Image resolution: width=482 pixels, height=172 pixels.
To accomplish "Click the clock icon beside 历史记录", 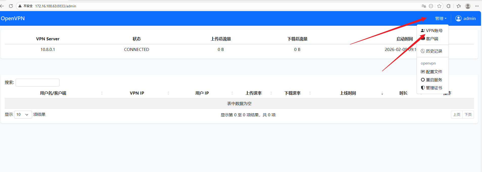I will (423, 51).
